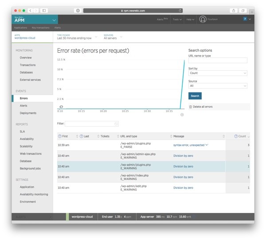Sort table by the Tickets column
Viewport: 266px width, 240px height.
[x=105, y=136]
